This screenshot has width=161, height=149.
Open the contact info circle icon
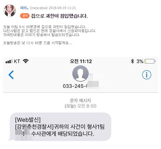click(x=147, y=75)
